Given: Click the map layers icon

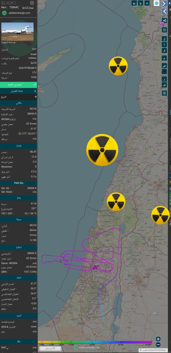Looking at the screenshot, I should tap(157, 3).
